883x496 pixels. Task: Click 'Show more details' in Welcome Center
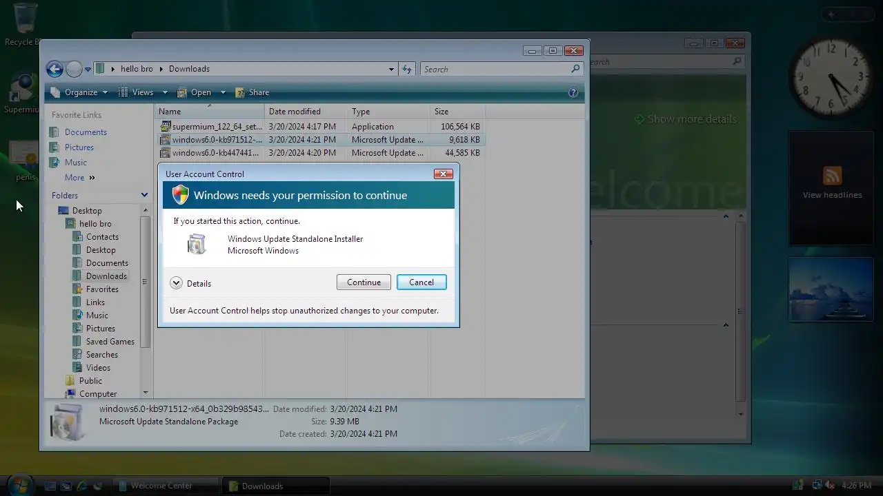tap(686, 119)
